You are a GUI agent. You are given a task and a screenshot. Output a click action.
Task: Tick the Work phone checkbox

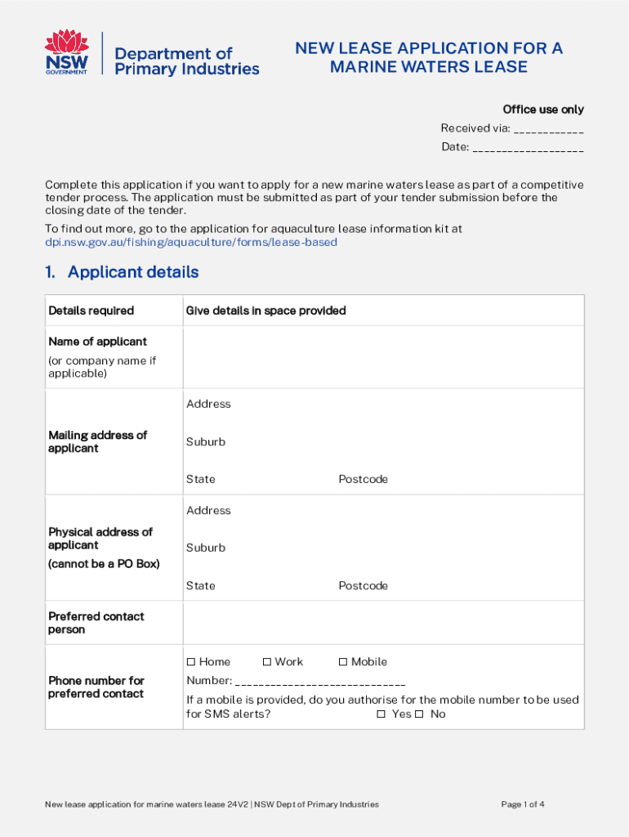tap(267, 662)
